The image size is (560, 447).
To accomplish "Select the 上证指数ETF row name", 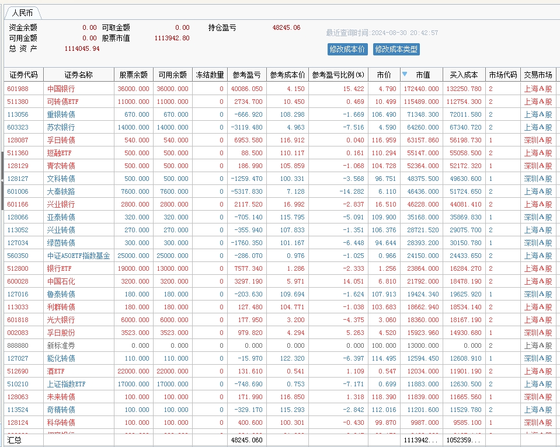I will point(67,385).
